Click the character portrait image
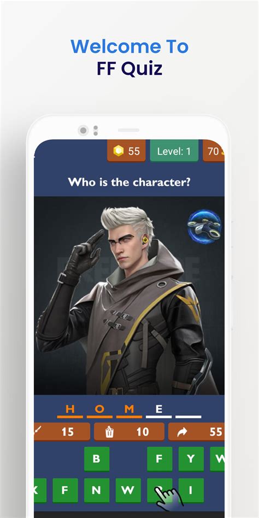 129,296
